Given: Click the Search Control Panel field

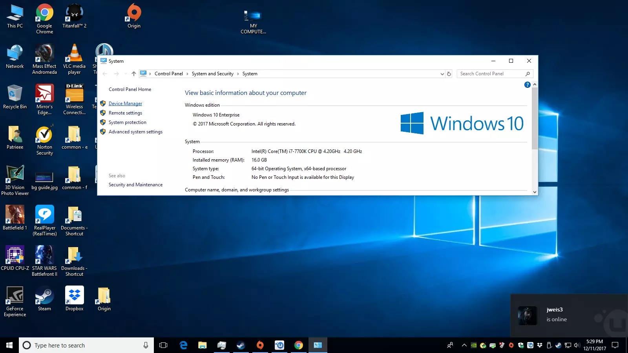Looking at the screenshot, I should (x=491, y=74).
